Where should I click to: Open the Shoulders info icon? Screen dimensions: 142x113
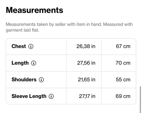[41, 80]
